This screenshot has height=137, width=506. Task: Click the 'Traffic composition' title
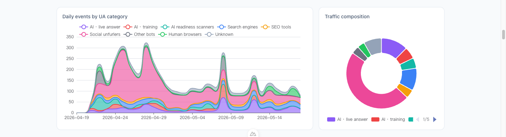coord(347,17)
